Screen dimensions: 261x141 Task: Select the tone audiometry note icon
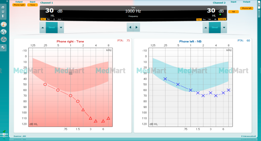pos(4,25)
